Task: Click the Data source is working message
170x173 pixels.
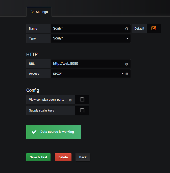Action: tap(54, 132)
